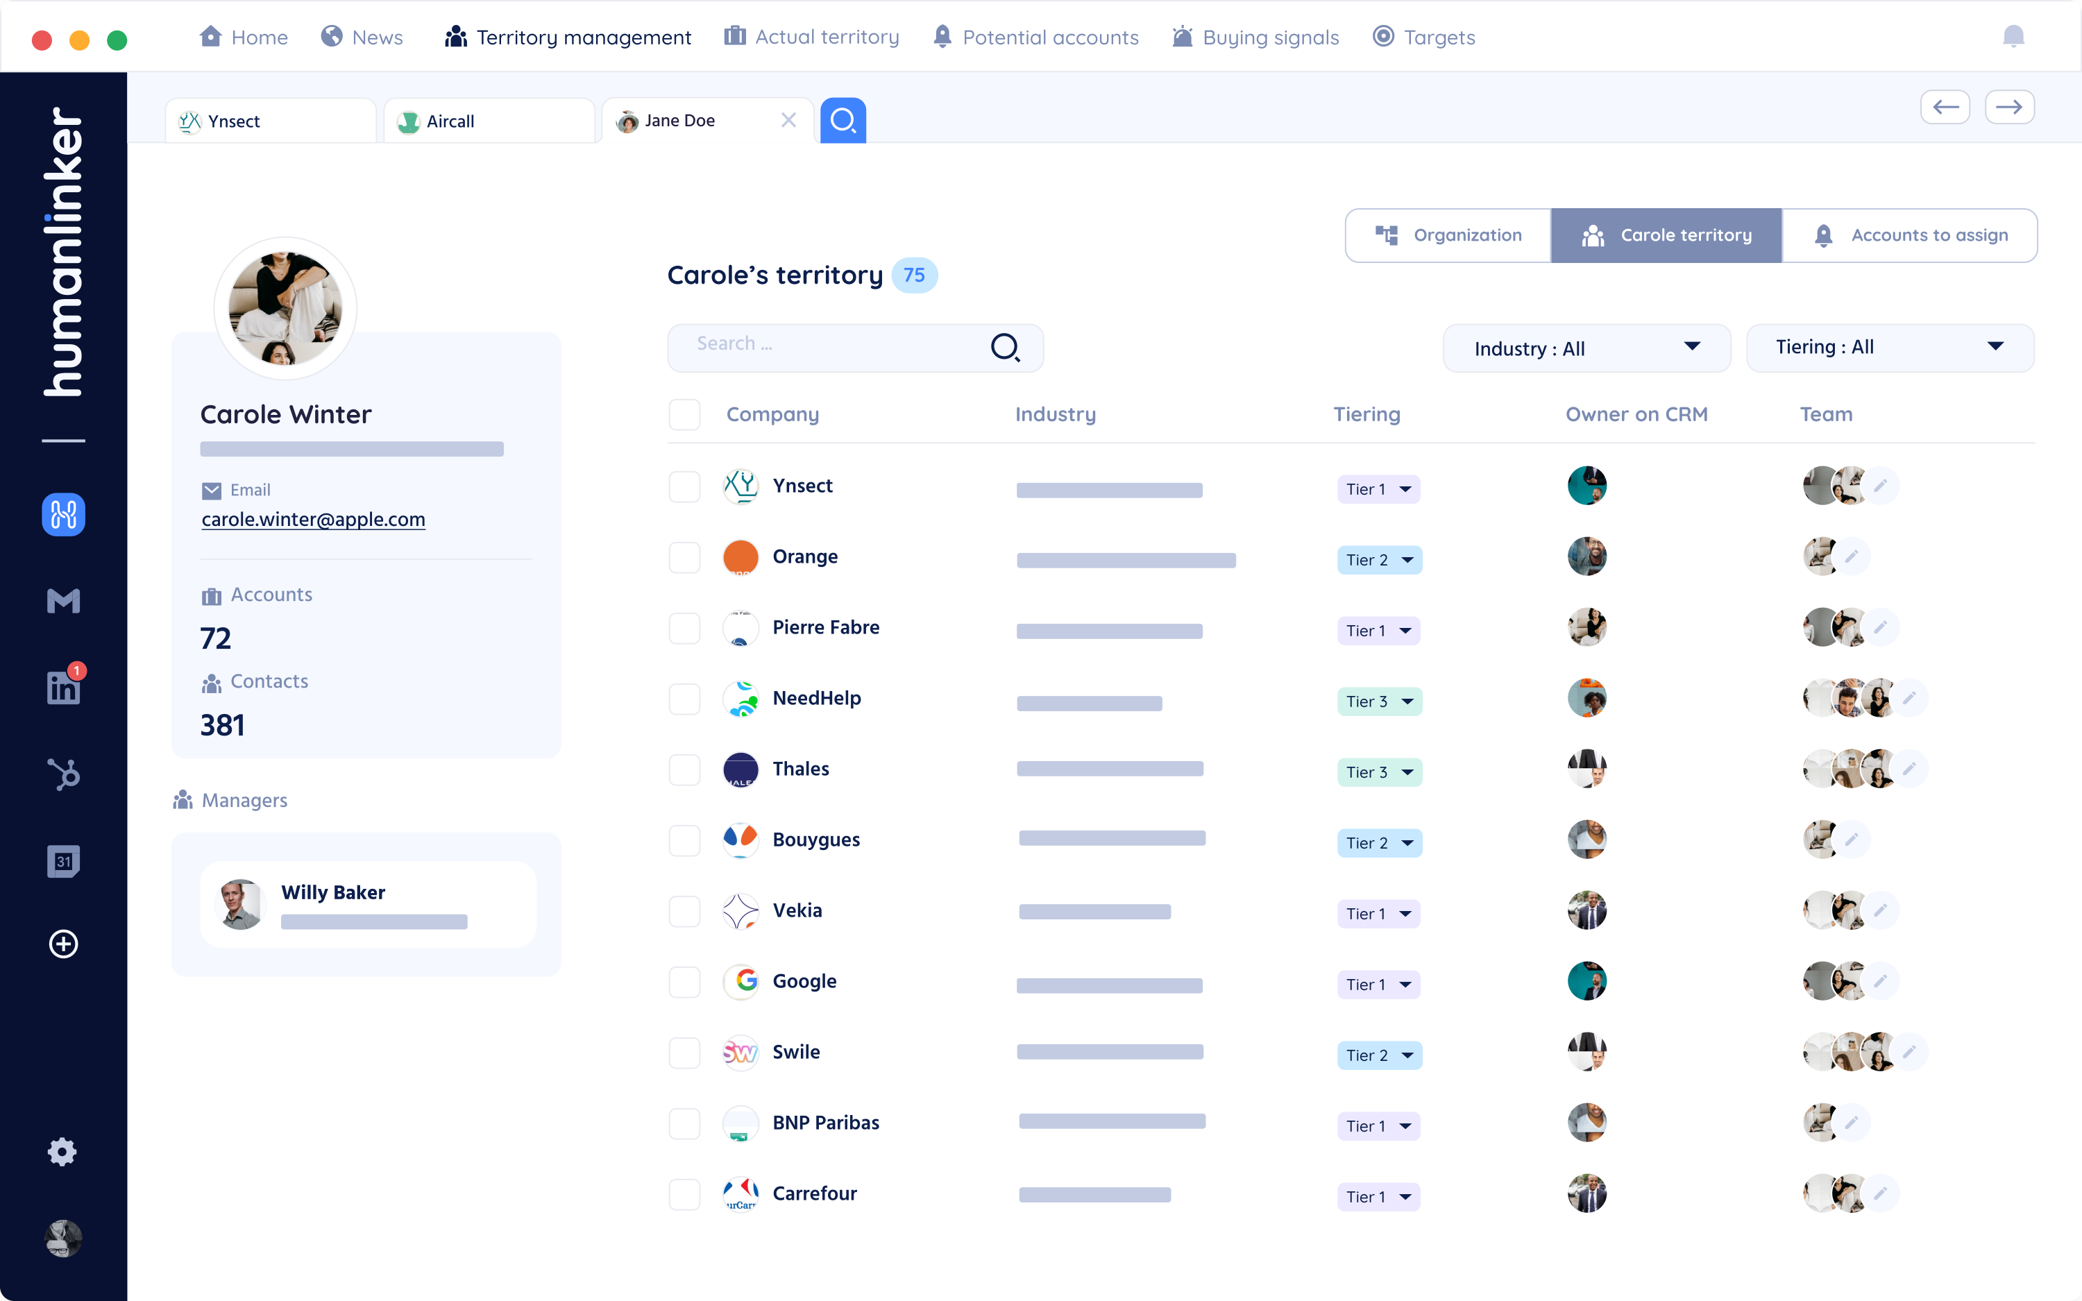Click the carole.winter@apple.com email link
The width and height of the screenshot is (2082, 1301).
[313, 519]
